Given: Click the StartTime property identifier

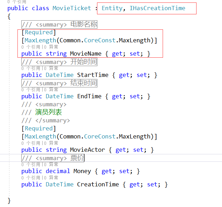Looking at the screenshot, I should coord(93,75).
